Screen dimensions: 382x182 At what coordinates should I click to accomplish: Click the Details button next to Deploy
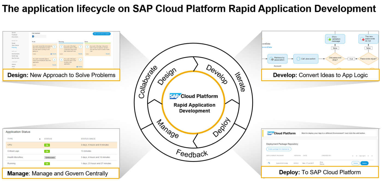click(x=356, y=163)
